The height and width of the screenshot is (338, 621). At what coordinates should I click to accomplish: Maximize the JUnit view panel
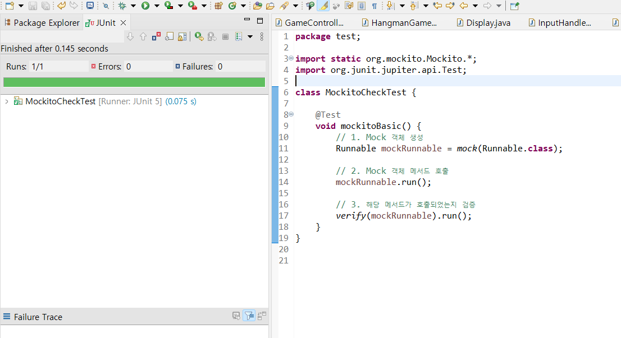[x=260, y=21]
